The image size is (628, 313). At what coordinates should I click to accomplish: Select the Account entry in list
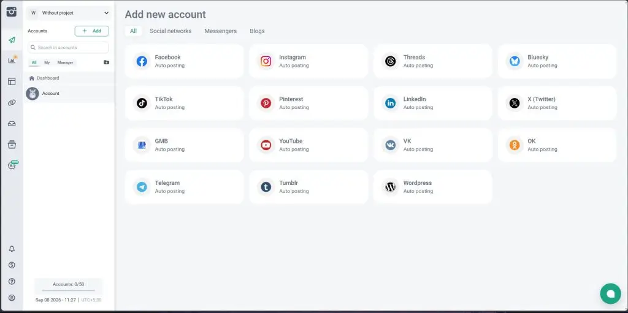tap(69, 93)
